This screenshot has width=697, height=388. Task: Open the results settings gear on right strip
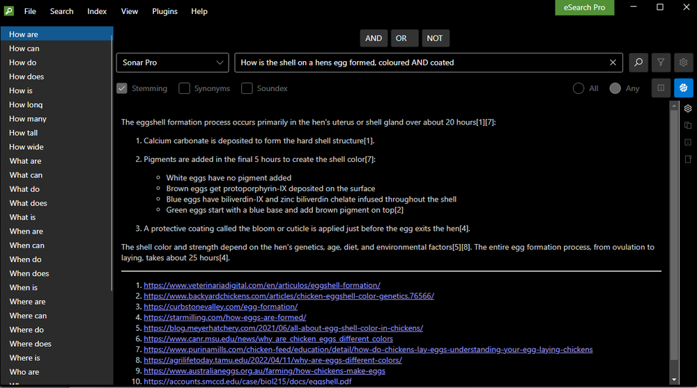pyautogui.click(x=688, y=108)
